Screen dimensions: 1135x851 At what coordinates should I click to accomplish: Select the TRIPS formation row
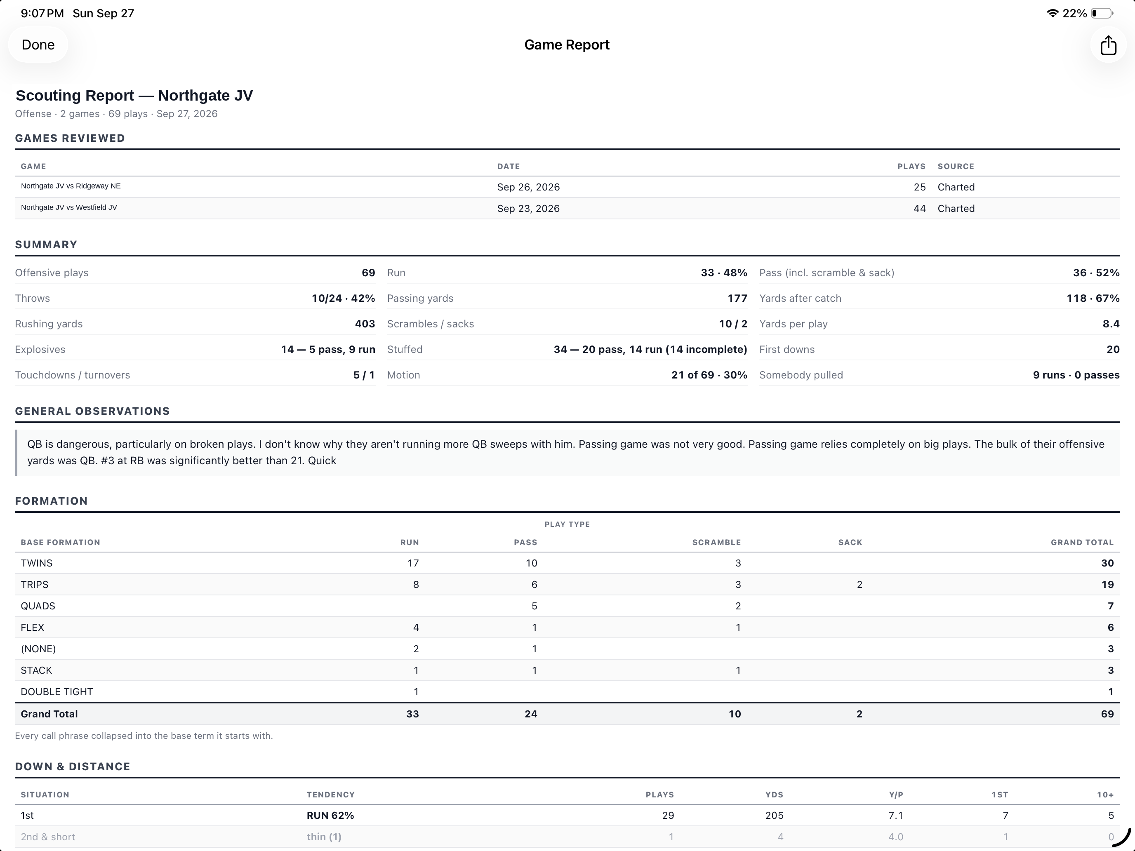coord(567,584)
